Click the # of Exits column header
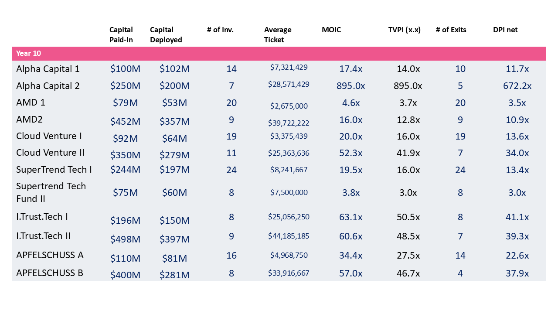Image resolution: width=558 pixels, height=314 pixels. pyautogui.click(x=451, y=30)
